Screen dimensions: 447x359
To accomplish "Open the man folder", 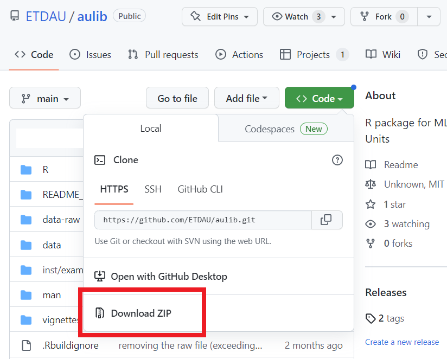I will [x=52, y=295].
